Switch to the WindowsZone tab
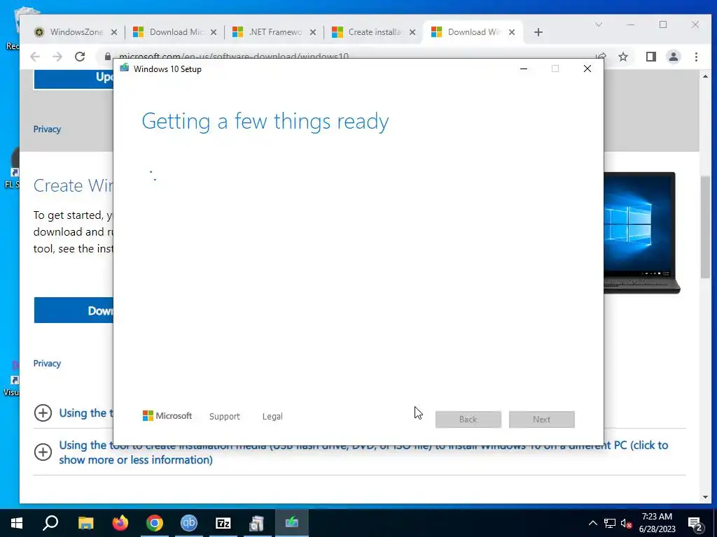Image resolution: width=717 pixels, height=537 pixels. [69, 32]
